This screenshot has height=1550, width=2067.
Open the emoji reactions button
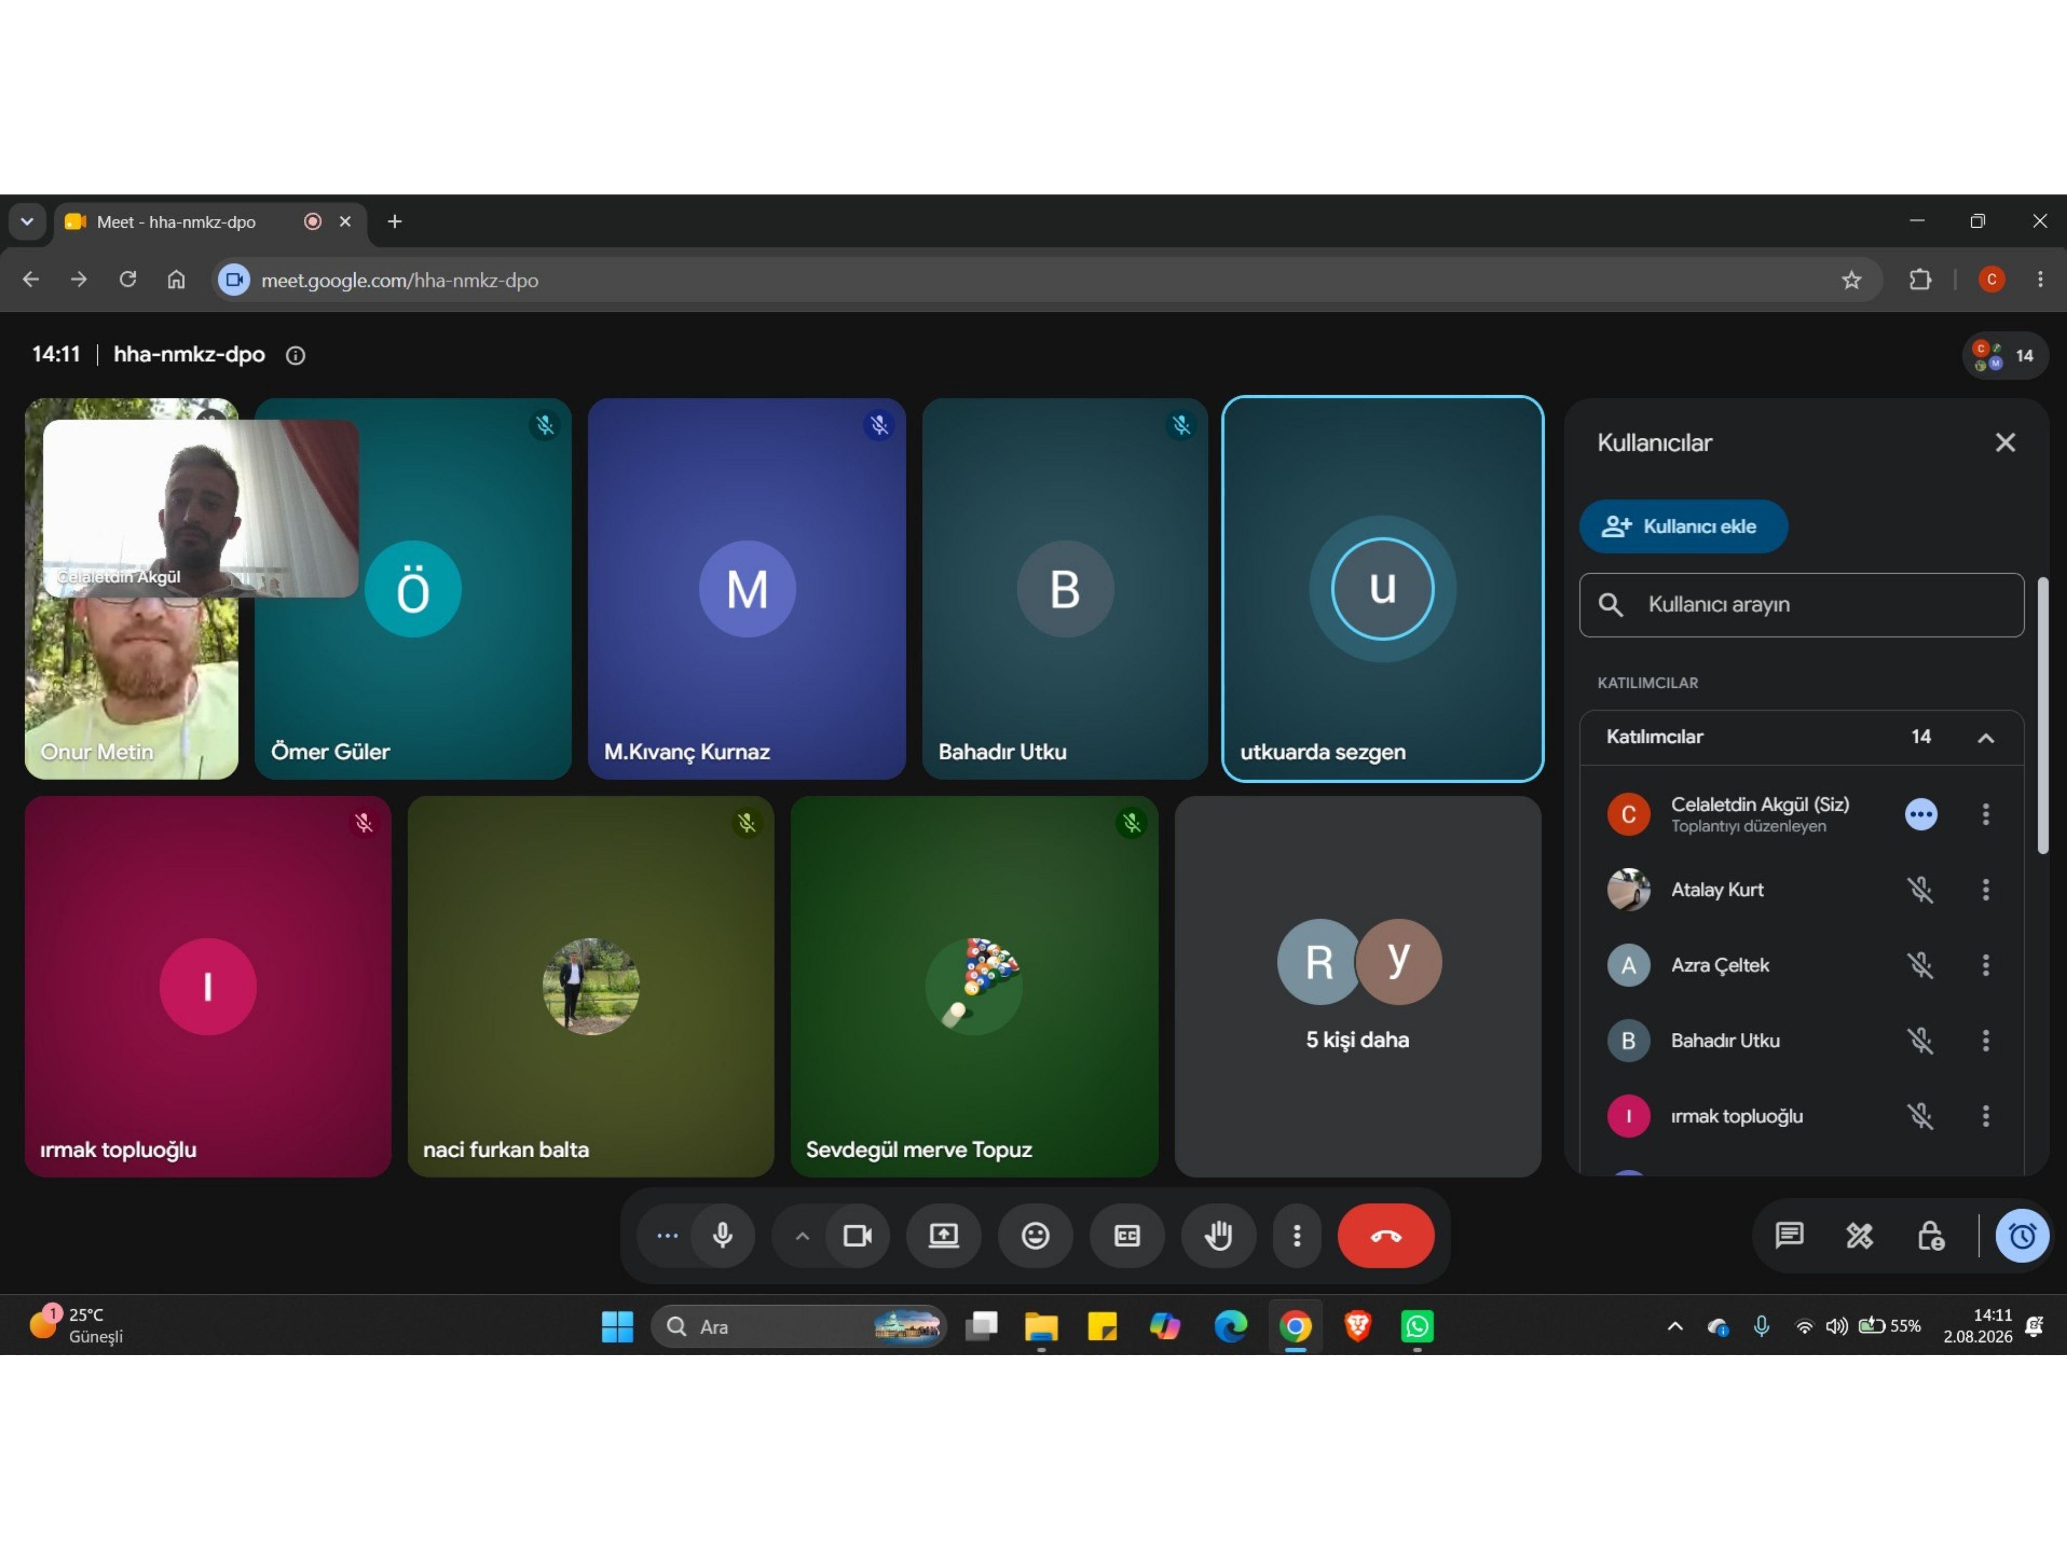coord(1036,1235)
